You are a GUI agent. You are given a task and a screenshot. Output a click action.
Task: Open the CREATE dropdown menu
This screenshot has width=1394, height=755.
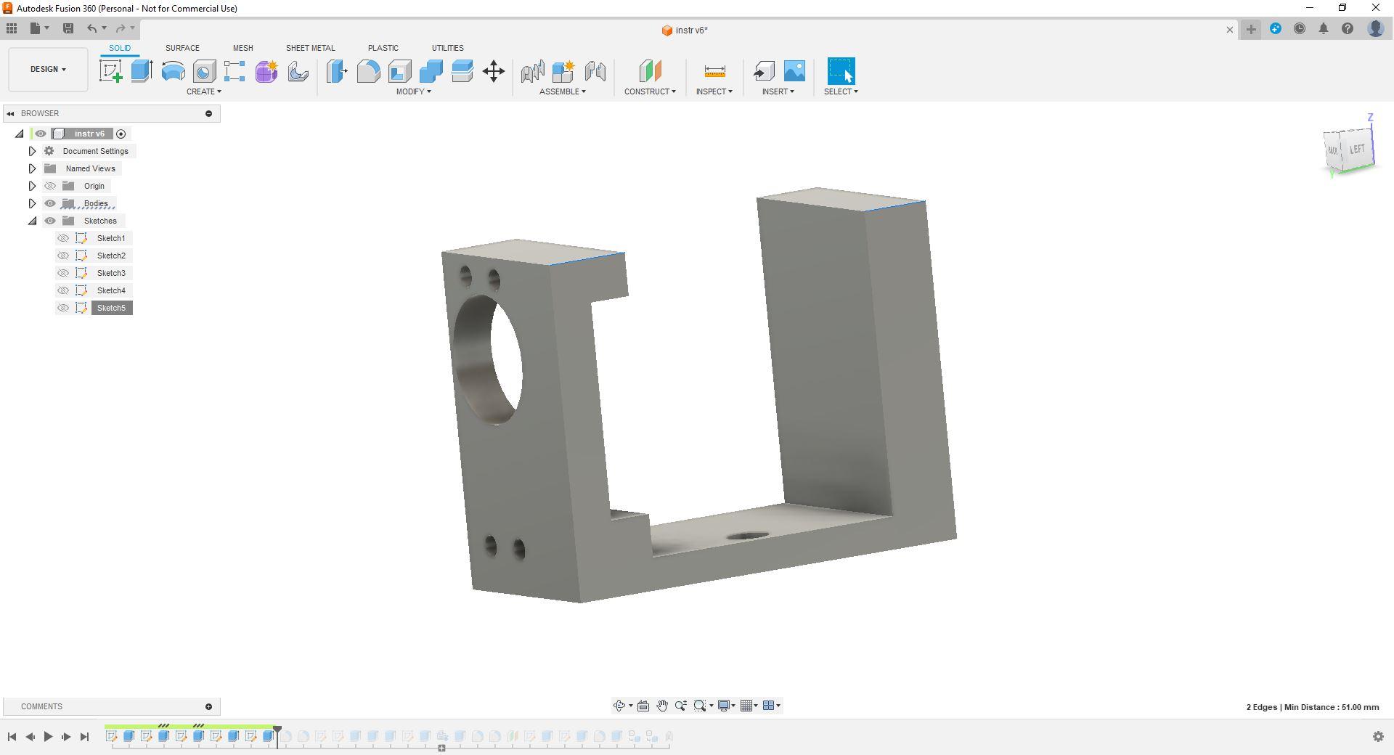(204, 91)
